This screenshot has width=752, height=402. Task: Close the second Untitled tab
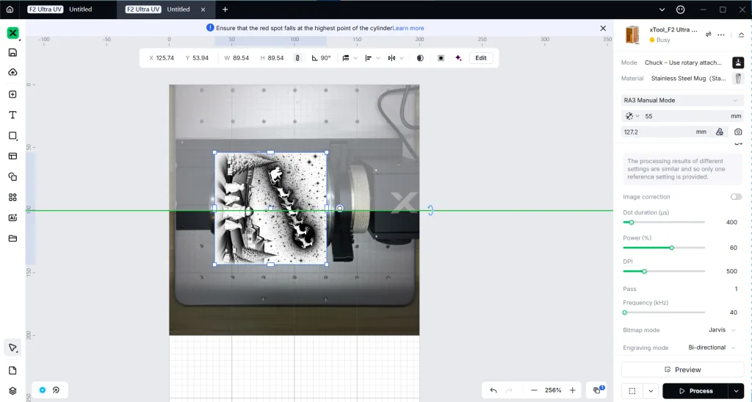[x=203, y=9]
